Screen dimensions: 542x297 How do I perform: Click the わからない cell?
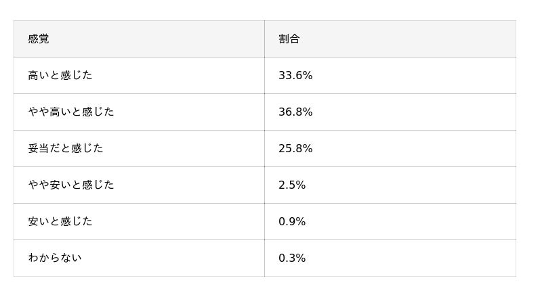pos(54,258)
